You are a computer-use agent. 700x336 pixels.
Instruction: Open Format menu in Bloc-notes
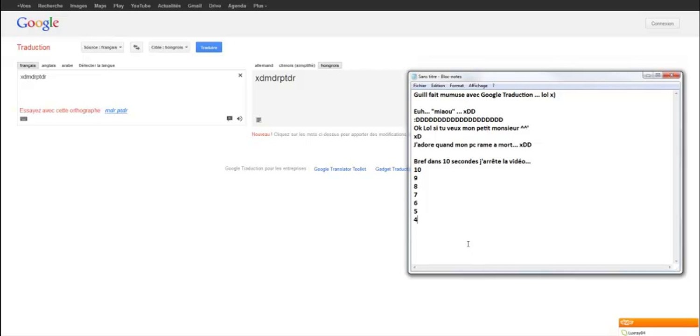click(456, 85)
